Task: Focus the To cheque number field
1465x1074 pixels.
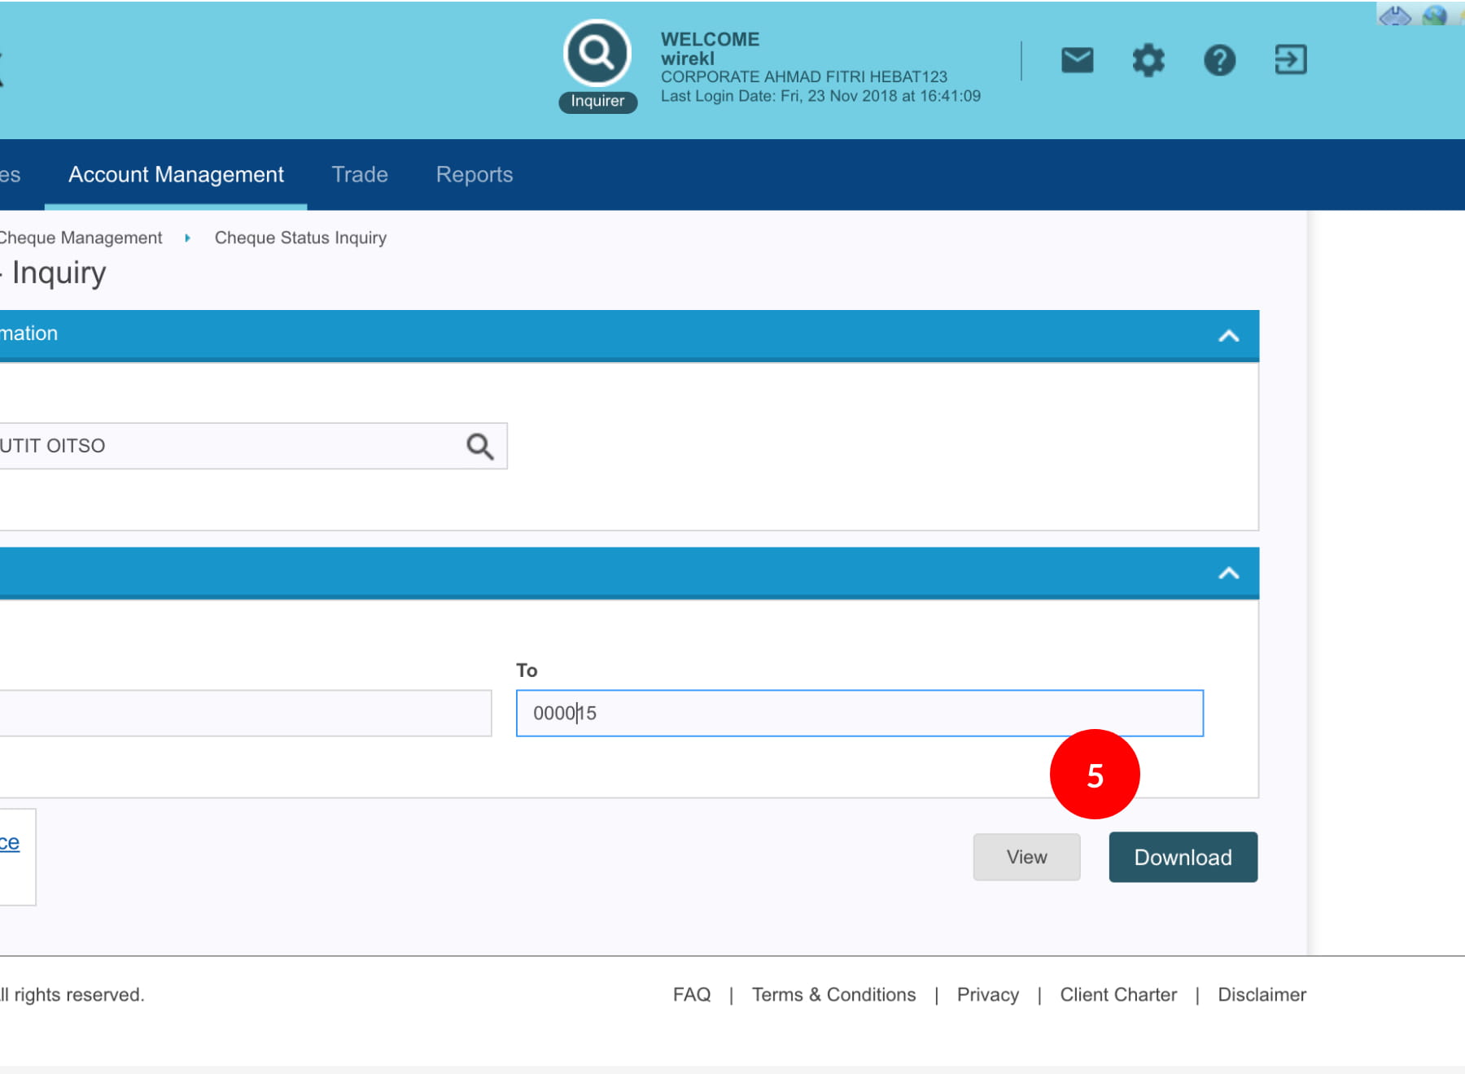Action: coord(859,714)
